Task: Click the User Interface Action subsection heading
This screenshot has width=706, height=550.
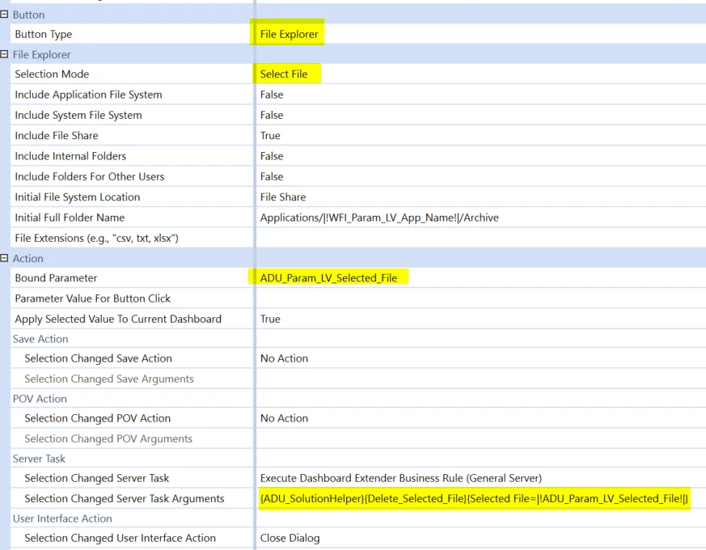Action: [62, 518]
